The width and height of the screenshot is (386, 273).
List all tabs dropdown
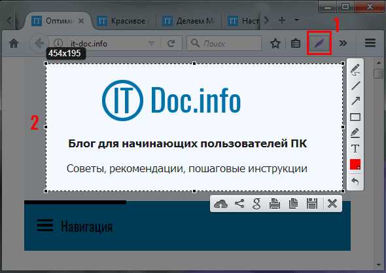[296, 20]
